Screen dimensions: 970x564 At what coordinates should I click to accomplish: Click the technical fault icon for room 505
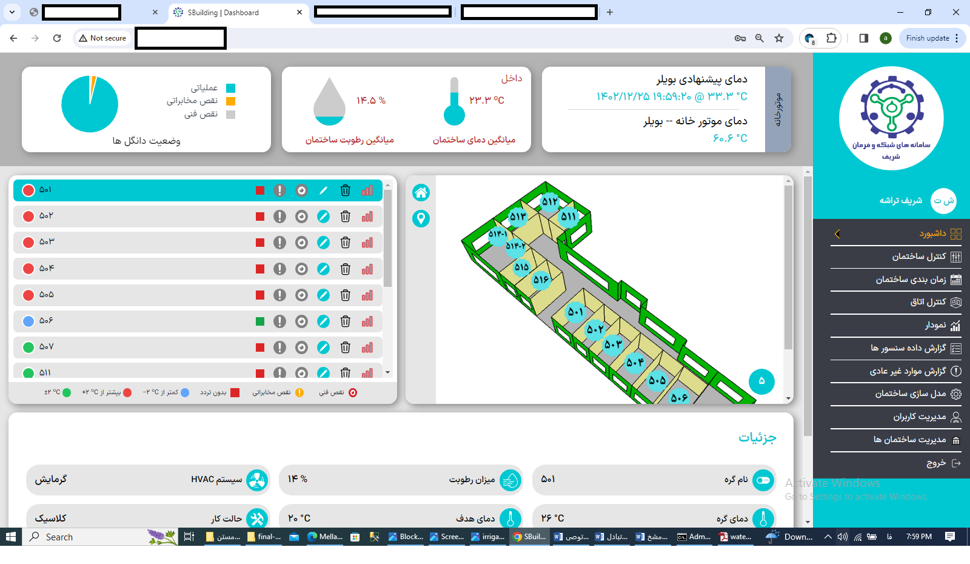tap(301, 295)
